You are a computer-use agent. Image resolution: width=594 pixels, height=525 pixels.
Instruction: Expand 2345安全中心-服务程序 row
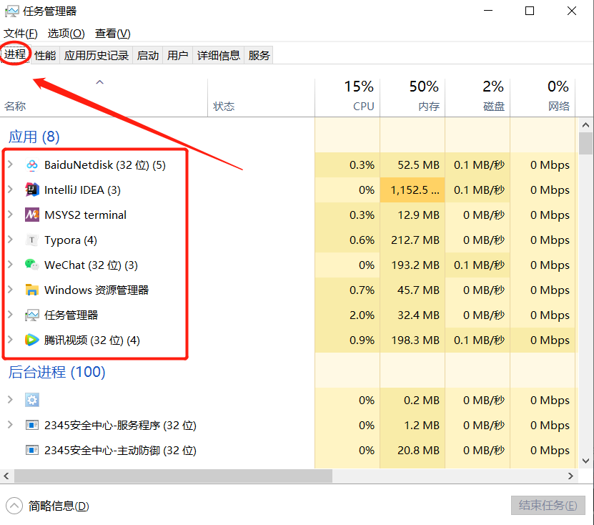click(11, 425)
